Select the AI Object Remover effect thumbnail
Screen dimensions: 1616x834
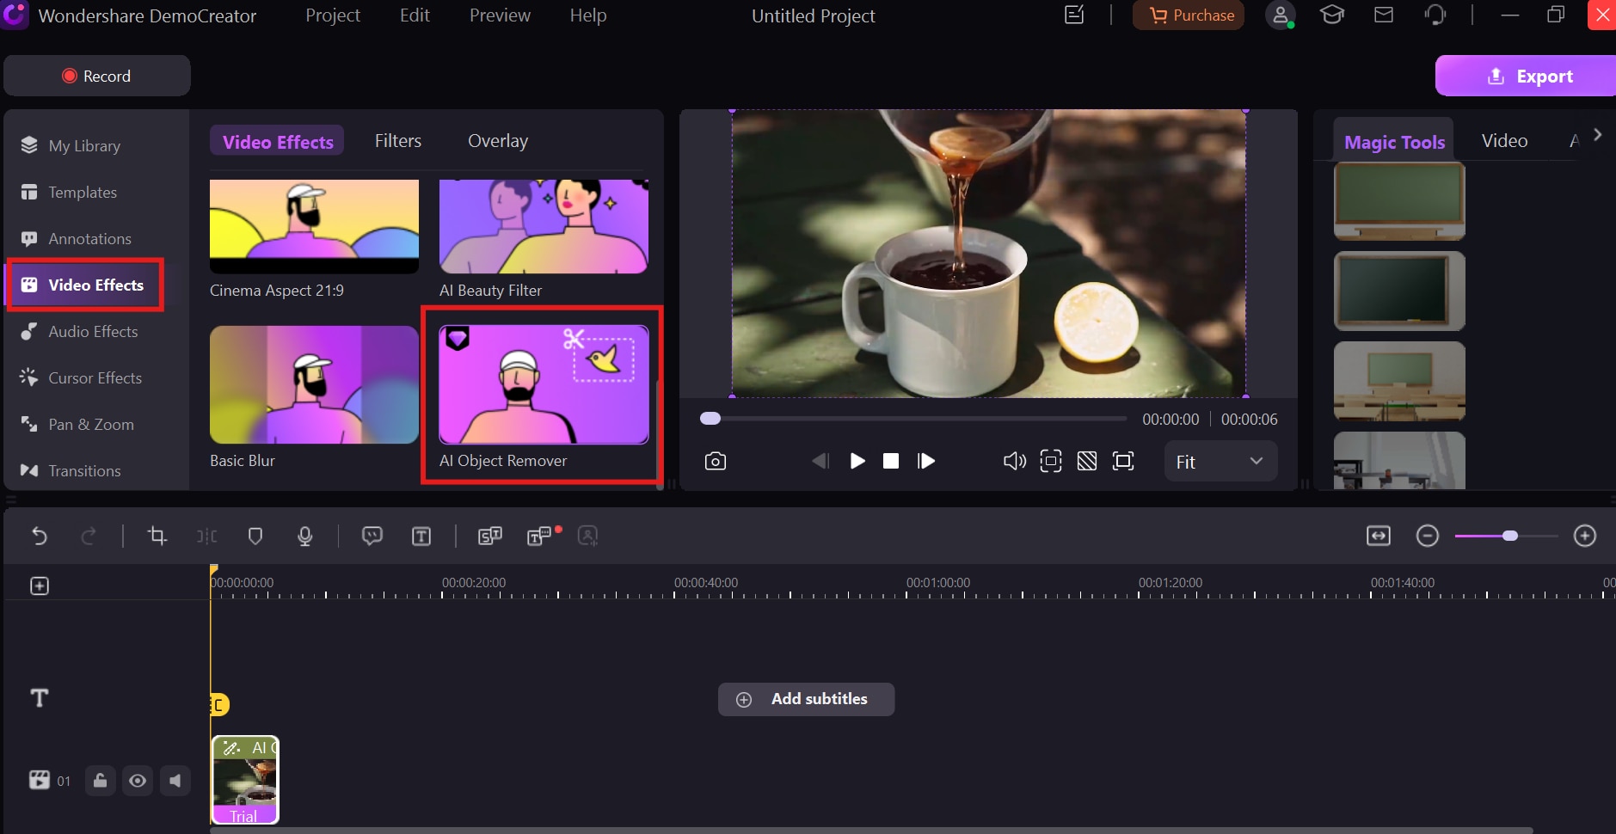(x=544, y=384)
